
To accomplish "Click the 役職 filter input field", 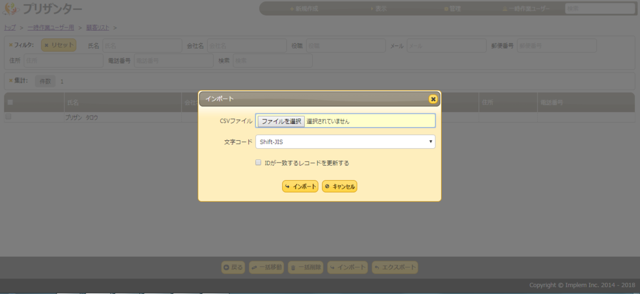I will tap(346, 46).
